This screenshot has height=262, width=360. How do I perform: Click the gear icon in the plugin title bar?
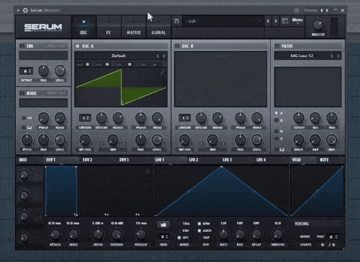(x=25, y=10)
